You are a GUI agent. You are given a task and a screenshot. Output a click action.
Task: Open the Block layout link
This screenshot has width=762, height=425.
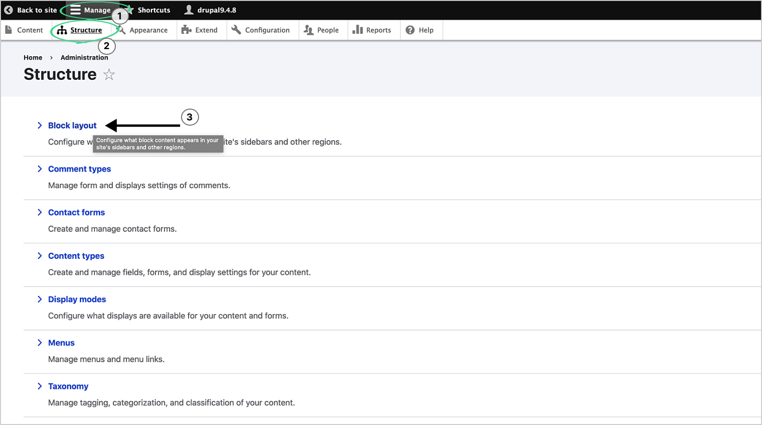72,125
